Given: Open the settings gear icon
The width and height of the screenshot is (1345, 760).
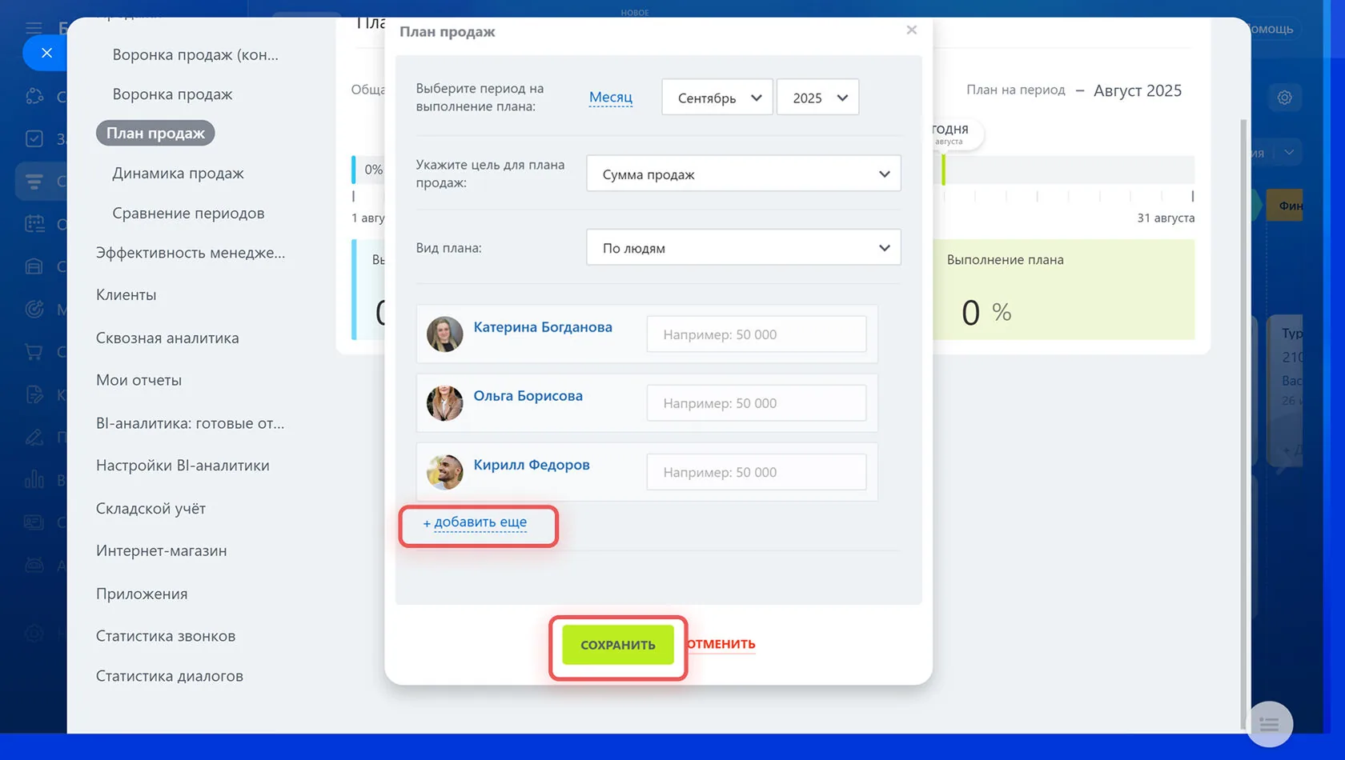Looking at the screenshot, I should [x=1284, y=98].
